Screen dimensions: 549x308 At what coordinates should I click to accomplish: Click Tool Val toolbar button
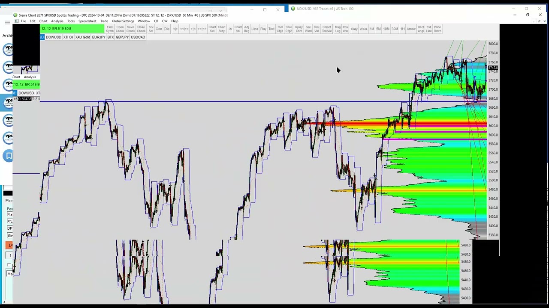[x=317, y=29]
